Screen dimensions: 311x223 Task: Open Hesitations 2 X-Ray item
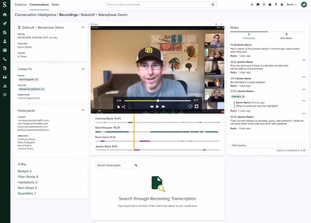(x=28, y=182)
